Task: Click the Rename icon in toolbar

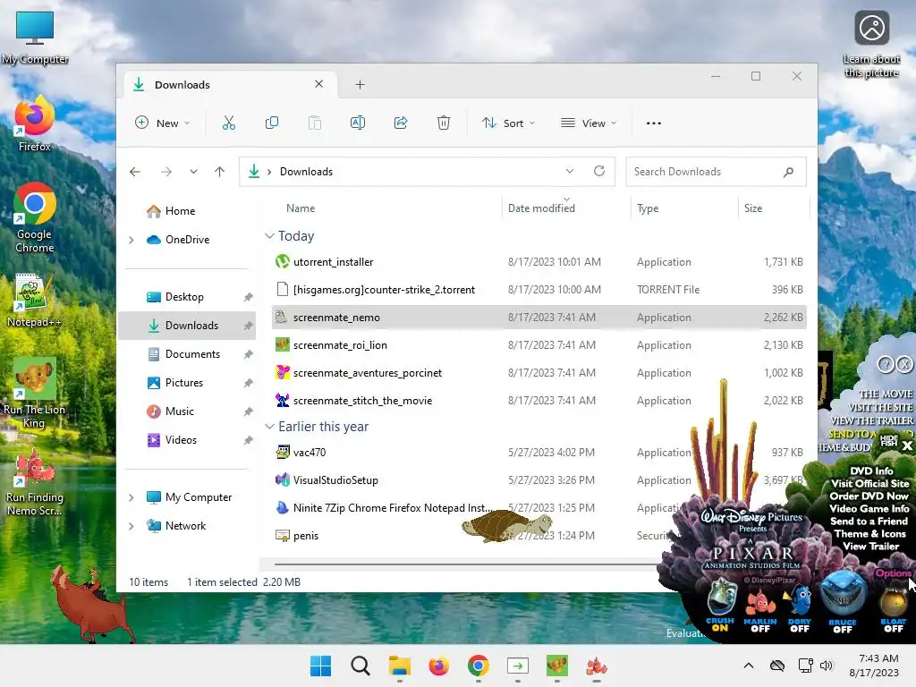Action: point(358,123)
